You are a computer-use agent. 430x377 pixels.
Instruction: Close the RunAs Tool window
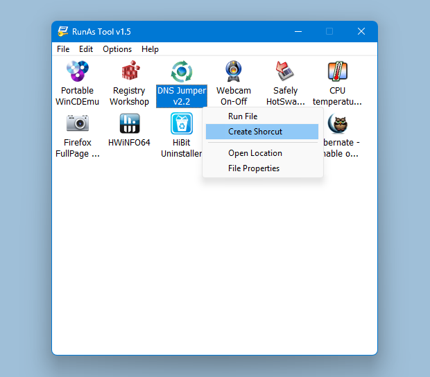click(361, 31)
